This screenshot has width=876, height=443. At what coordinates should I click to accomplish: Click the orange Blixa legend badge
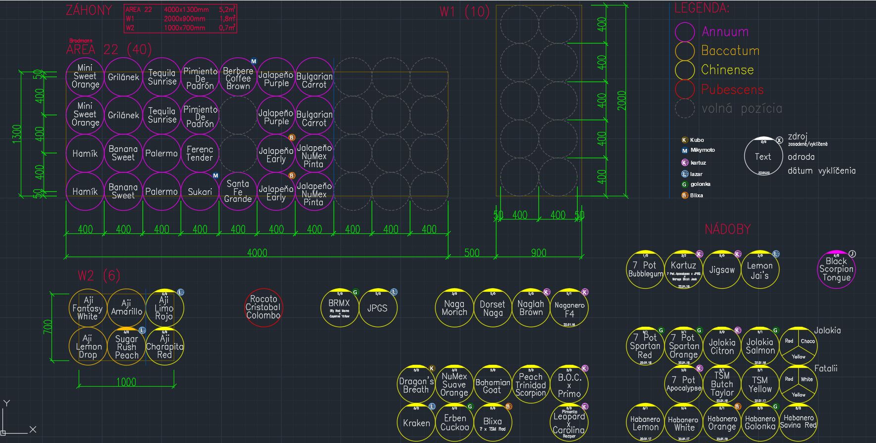point(684,196)
